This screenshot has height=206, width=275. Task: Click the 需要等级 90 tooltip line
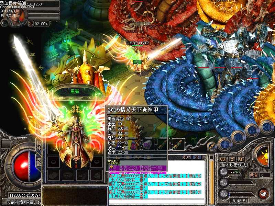(119, 119)
